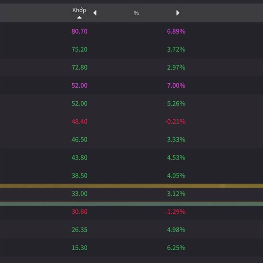Select the -0.21% change value
The image size is (263, 263).
175,121
